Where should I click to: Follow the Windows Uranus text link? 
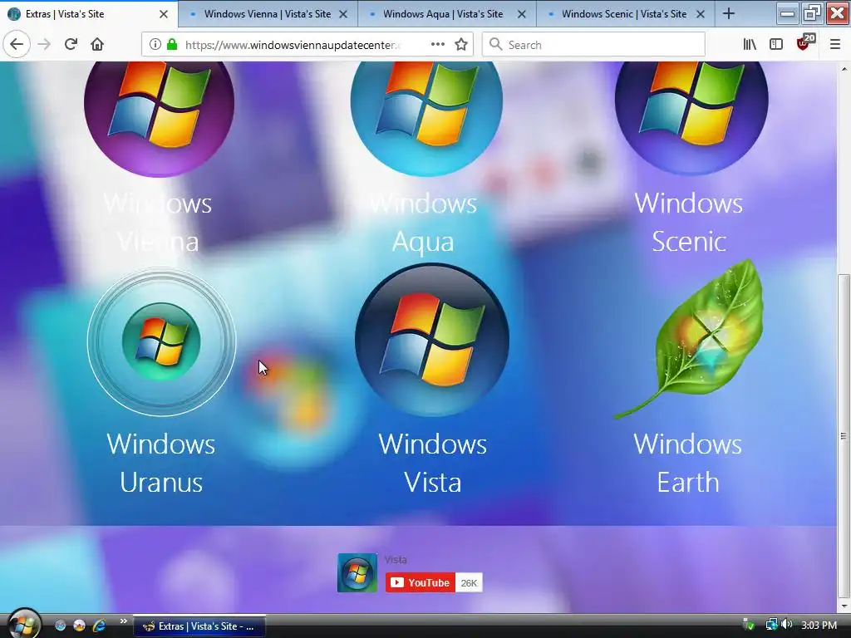(x=161, y=463)
